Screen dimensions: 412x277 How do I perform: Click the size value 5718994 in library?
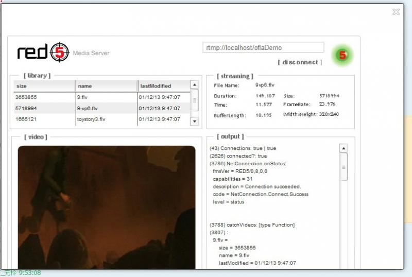coord(26,108)
